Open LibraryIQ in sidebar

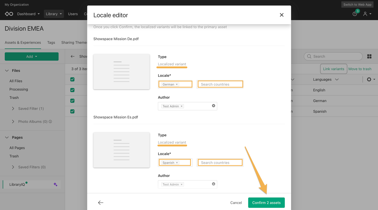click(17, 185)
